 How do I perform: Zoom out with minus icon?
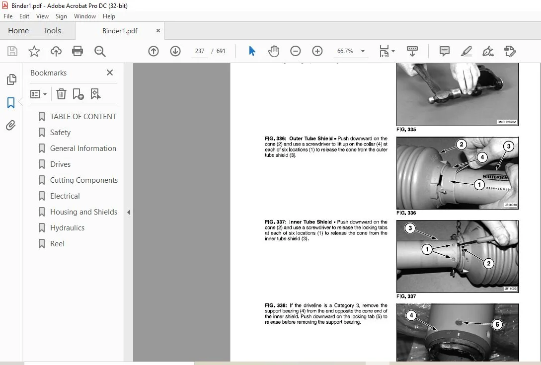point(296,51)
